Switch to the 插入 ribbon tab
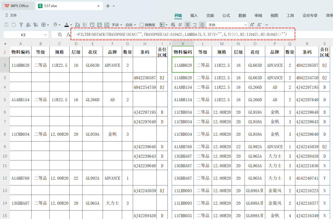This screenshot has height=219, width=333. click(x=194, y=16)
